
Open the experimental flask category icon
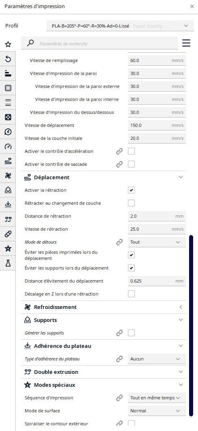click(x=8, y=263)
